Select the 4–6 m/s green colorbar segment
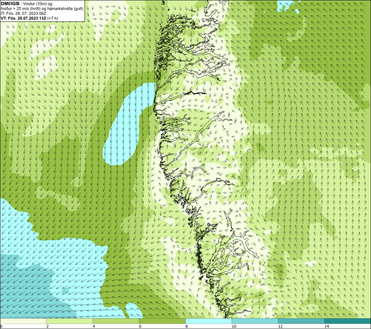The height and width of the screenshot is (329, 371). click(116, 321)
